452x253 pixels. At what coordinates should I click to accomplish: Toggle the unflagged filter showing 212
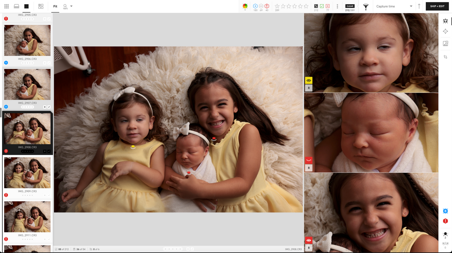click(316, 6)
